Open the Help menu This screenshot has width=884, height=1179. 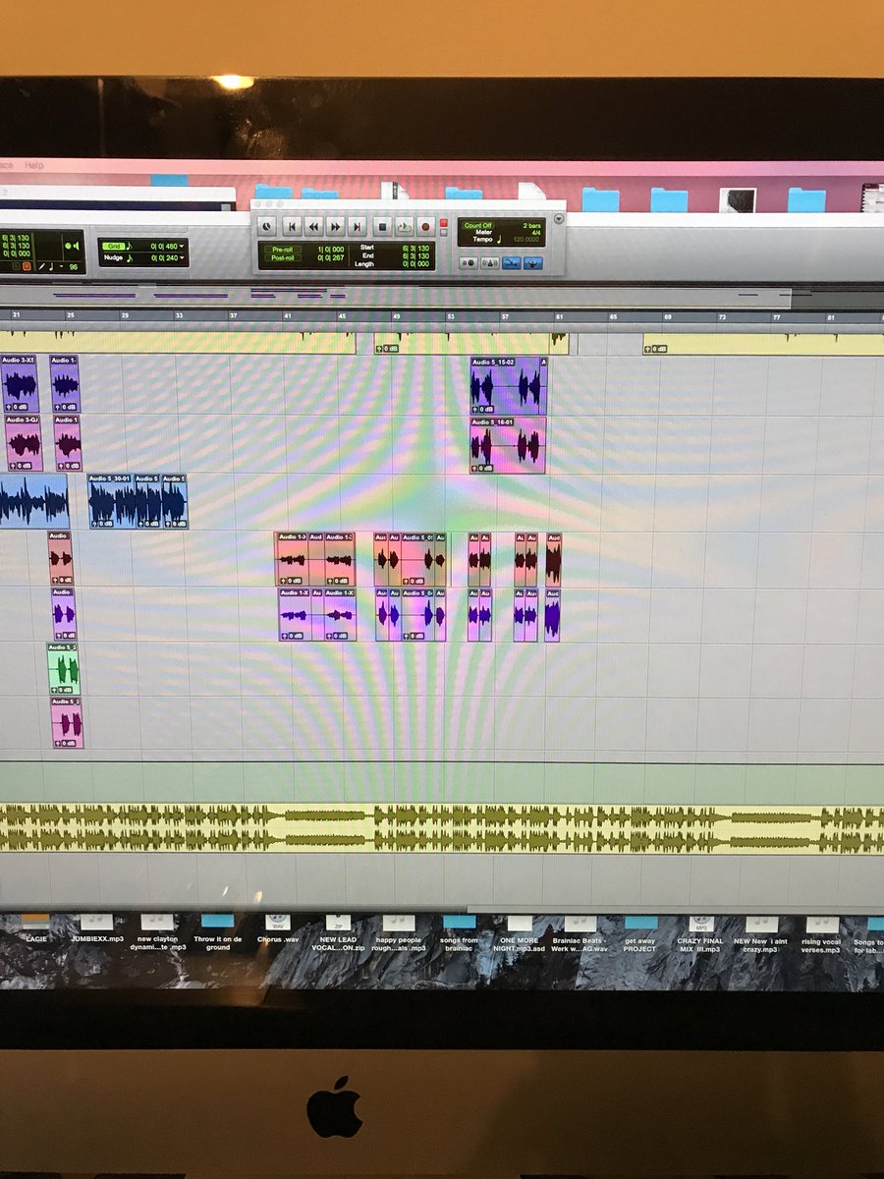click(x=34, y=165)
